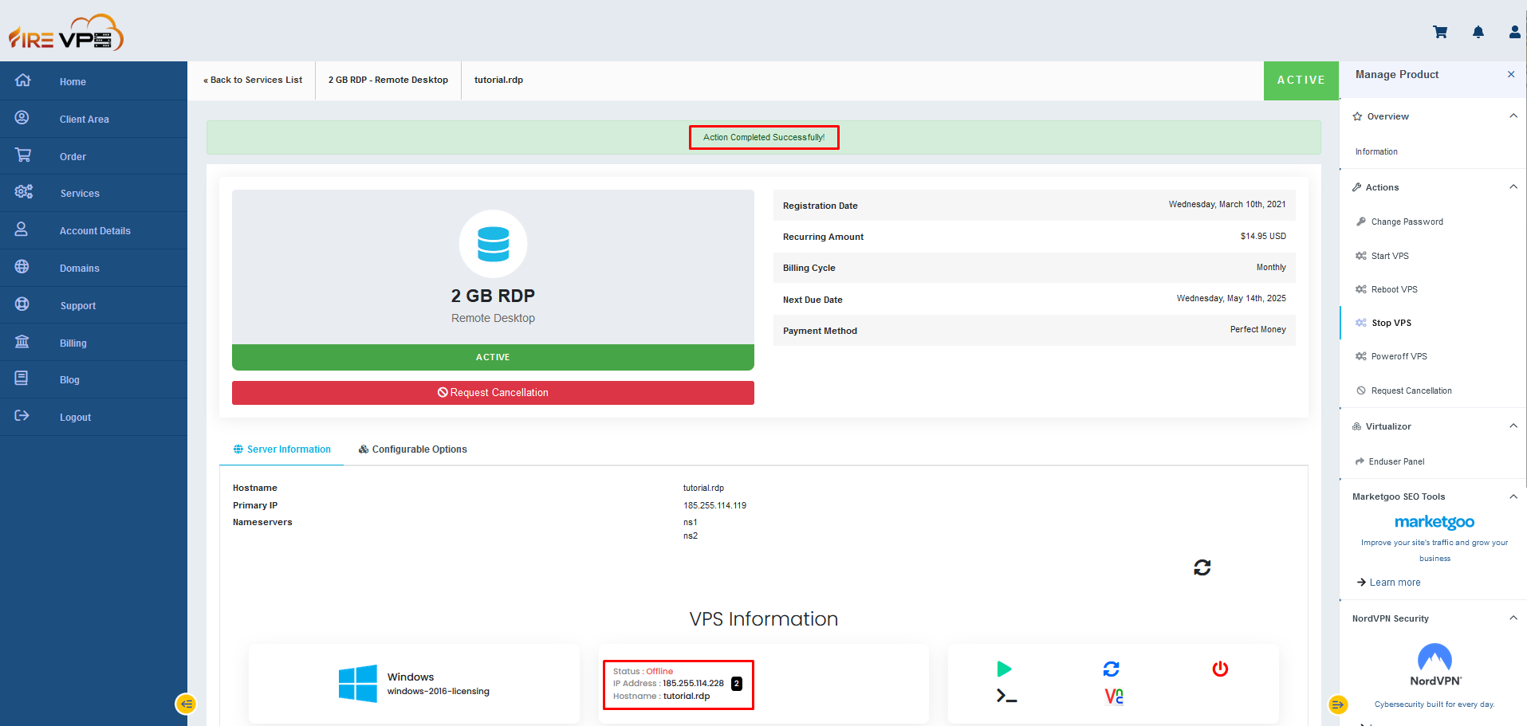Select Request Cancellation in Actions panel
Viewport: 1527px width, 726px height.
[1411, 390]
